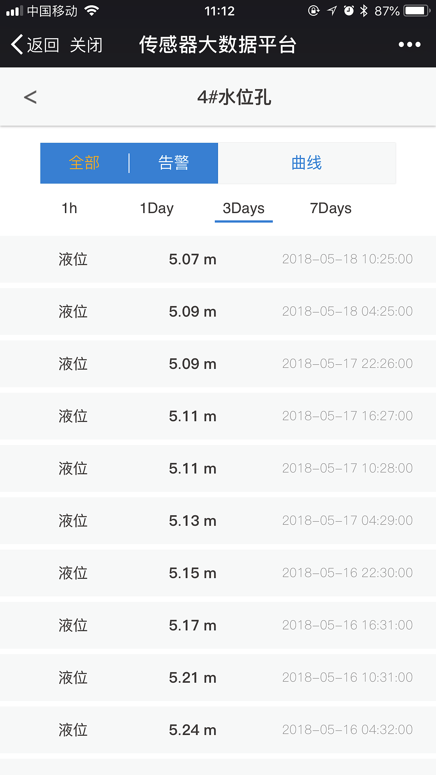Select the 1h time range
The image size is (436, 775).
[x=70, y=208]
